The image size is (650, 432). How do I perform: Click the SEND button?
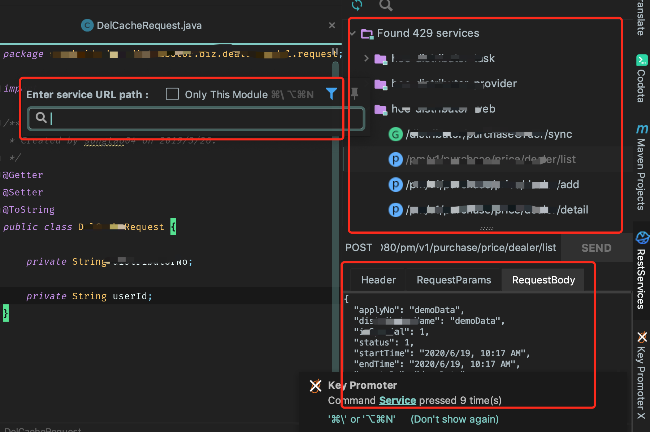coord(596,248)
